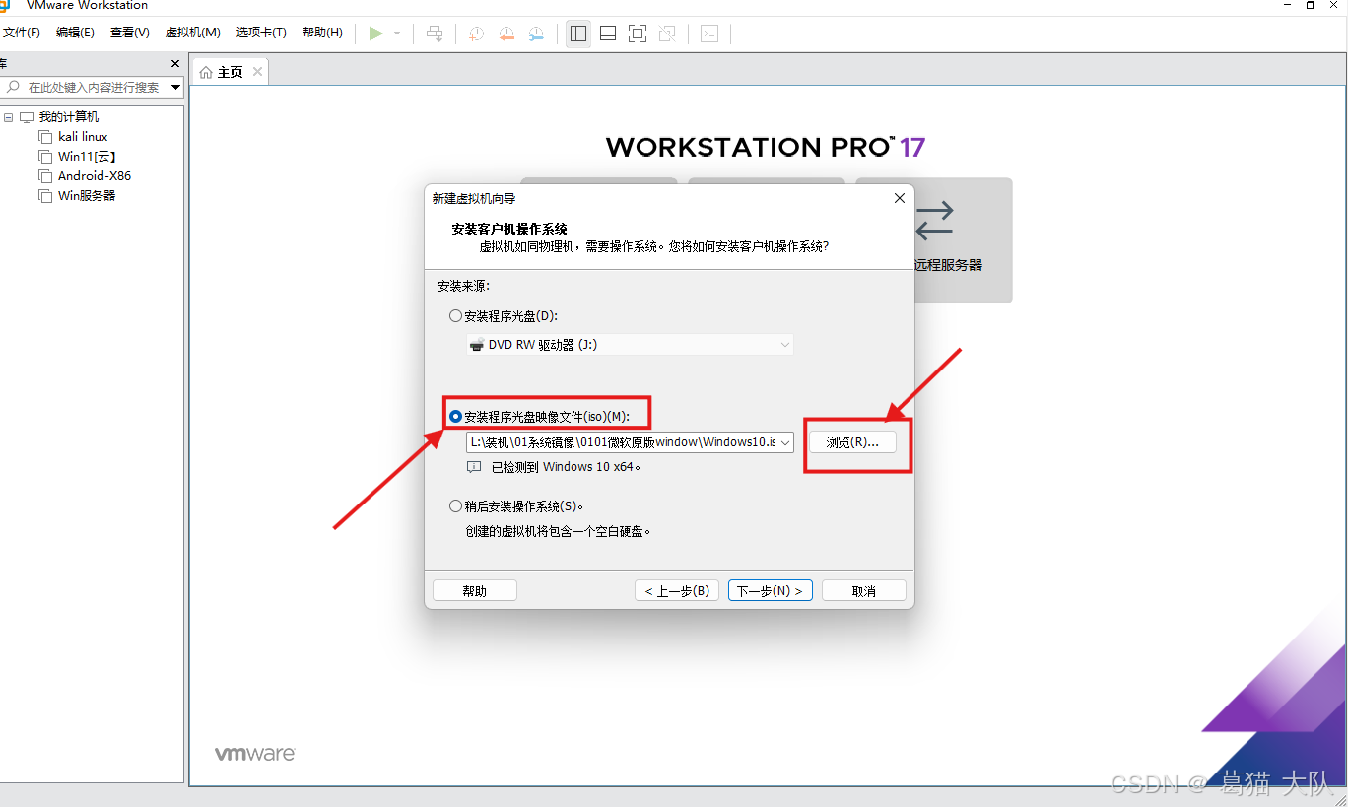Screen dimensions: 1348x807
Task: Switch to the 主页 tab
Action: click(230, 72)
